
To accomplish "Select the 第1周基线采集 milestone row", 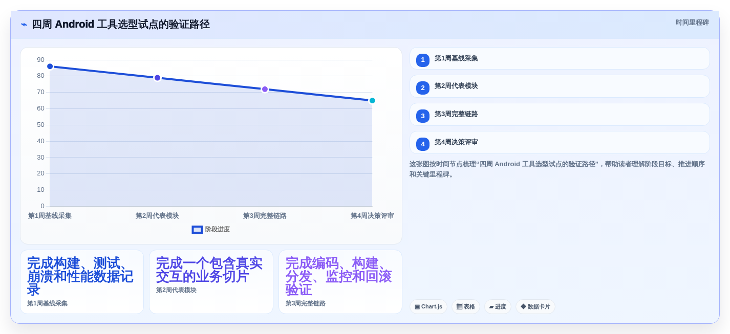I will [560, 58].
